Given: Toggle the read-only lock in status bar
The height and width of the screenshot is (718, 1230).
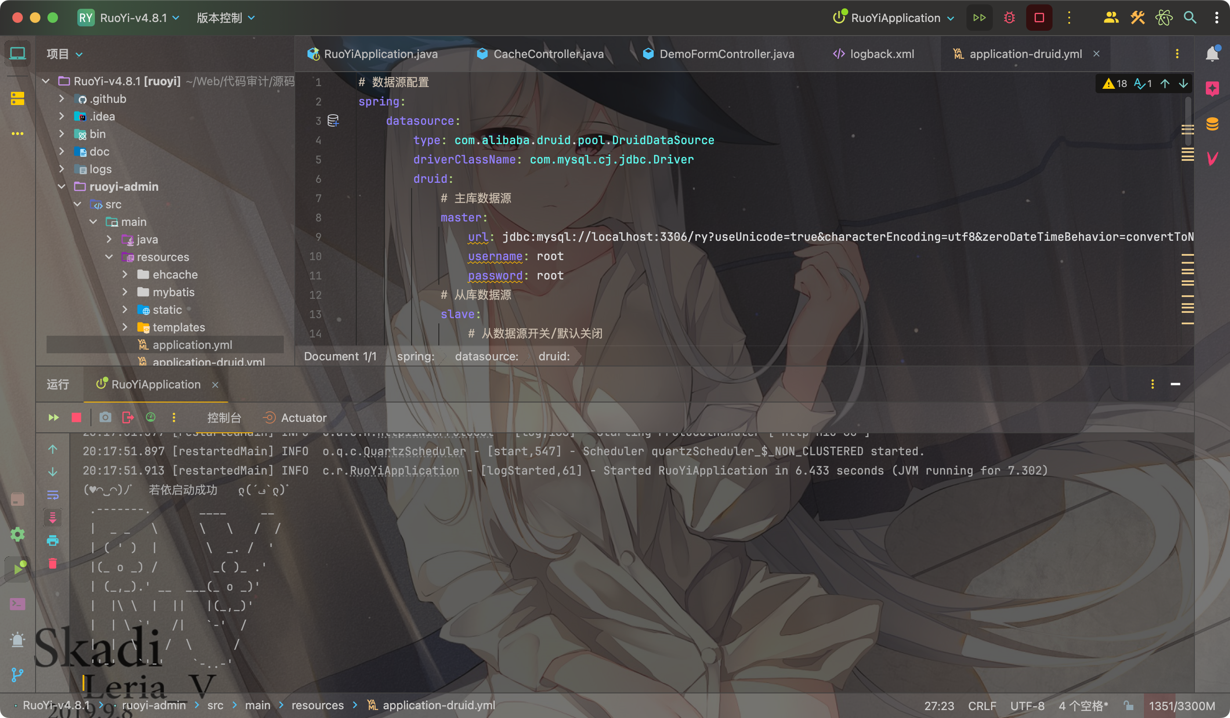Looking at the screenshot, I should click(1128, 705).
